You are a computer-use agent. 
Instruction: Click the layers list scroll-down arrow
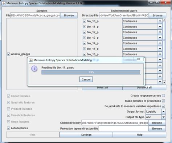point(164,82)
